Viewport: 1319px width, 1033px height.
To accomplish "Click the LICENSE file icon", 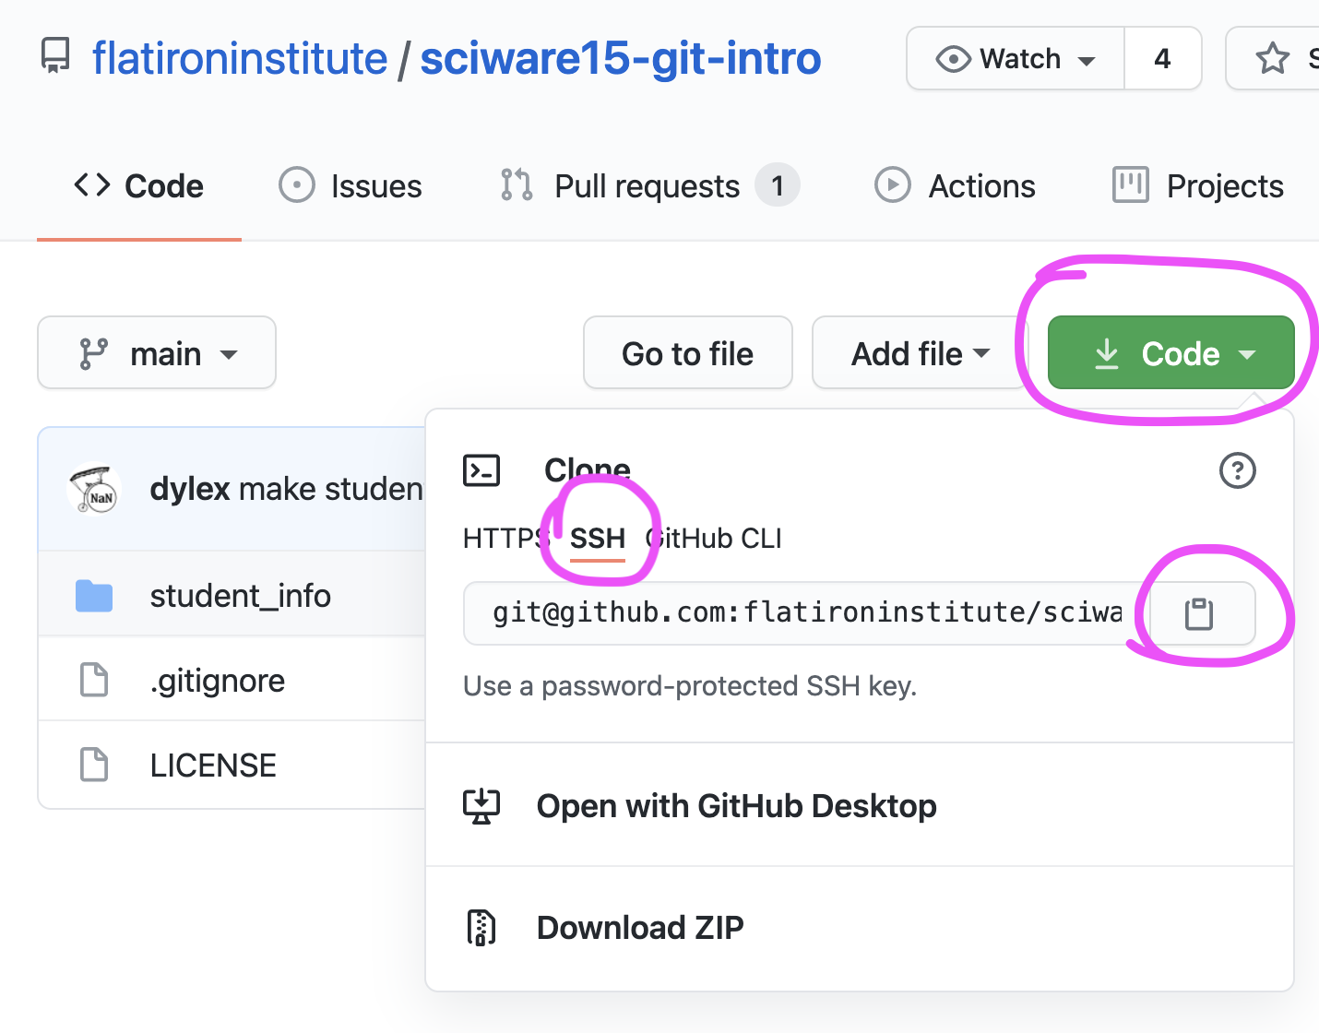I will [94, 766].
